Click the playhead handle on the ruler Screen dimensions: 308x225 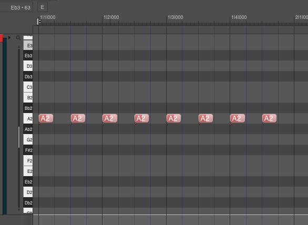tap(38, 22)
